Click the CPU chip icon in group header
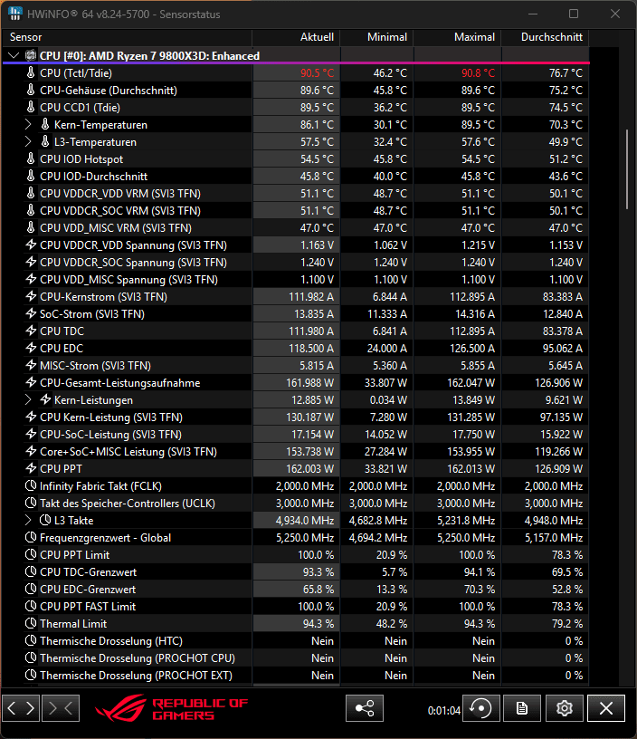Viewport: 637px width, 739px height. coord(31,55)
